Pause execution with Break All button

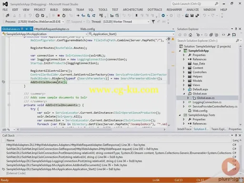53,15
